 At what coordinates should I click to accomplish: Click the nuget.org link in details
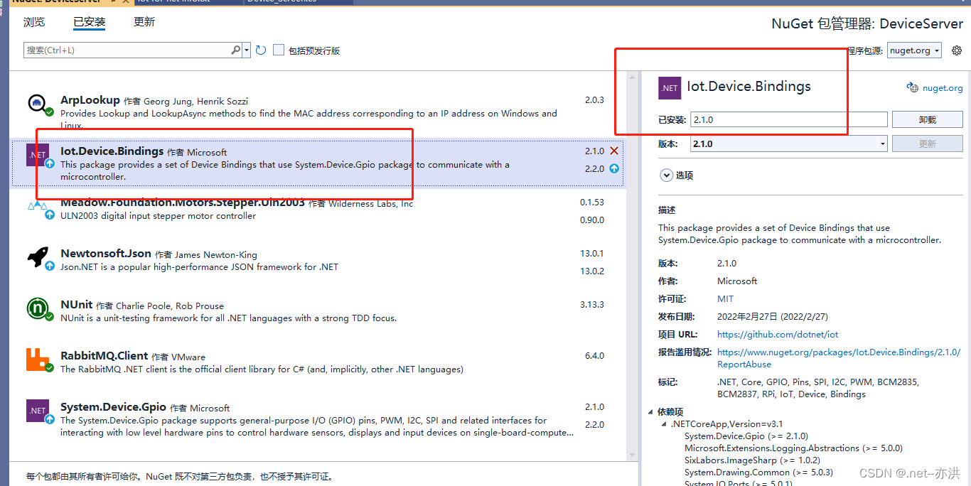coord(943,88)
